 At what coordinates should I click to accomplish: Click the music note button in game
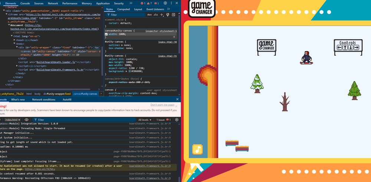(x=197, y=149)
